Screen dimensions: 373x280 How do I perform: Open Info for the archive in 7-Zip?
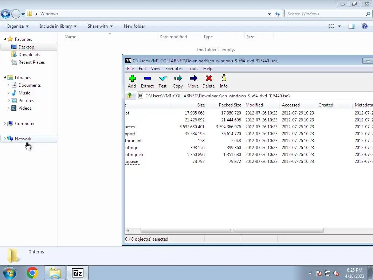[224, 81]
